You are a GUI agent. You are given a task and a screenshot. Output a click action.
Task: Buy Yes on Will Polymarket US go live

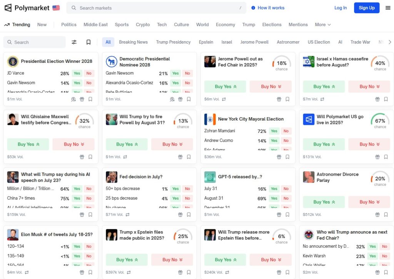pyautogui.click(x=324, y=144)
